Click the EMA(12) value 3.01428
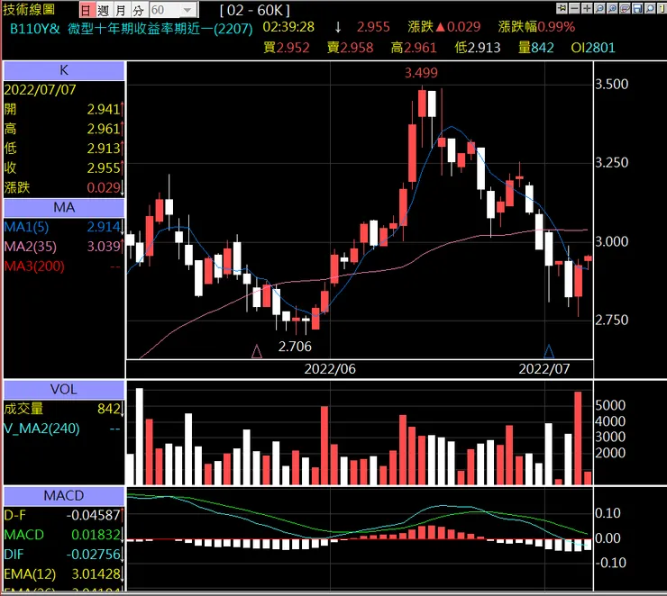 tap(96, 574)
